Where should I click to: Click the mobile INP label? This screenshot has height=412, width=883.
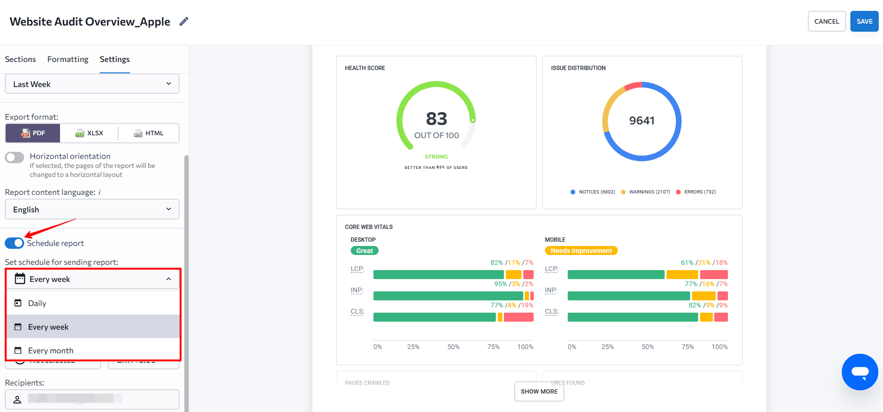pyautogui.click(x=551, y=290)
